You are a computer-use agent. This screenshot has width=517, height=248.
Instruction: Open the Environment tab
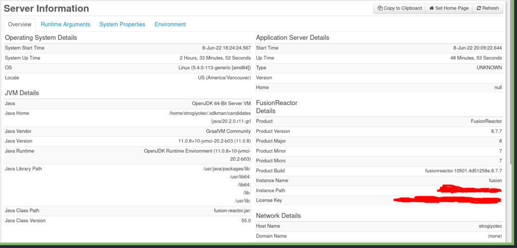(170, 24)
